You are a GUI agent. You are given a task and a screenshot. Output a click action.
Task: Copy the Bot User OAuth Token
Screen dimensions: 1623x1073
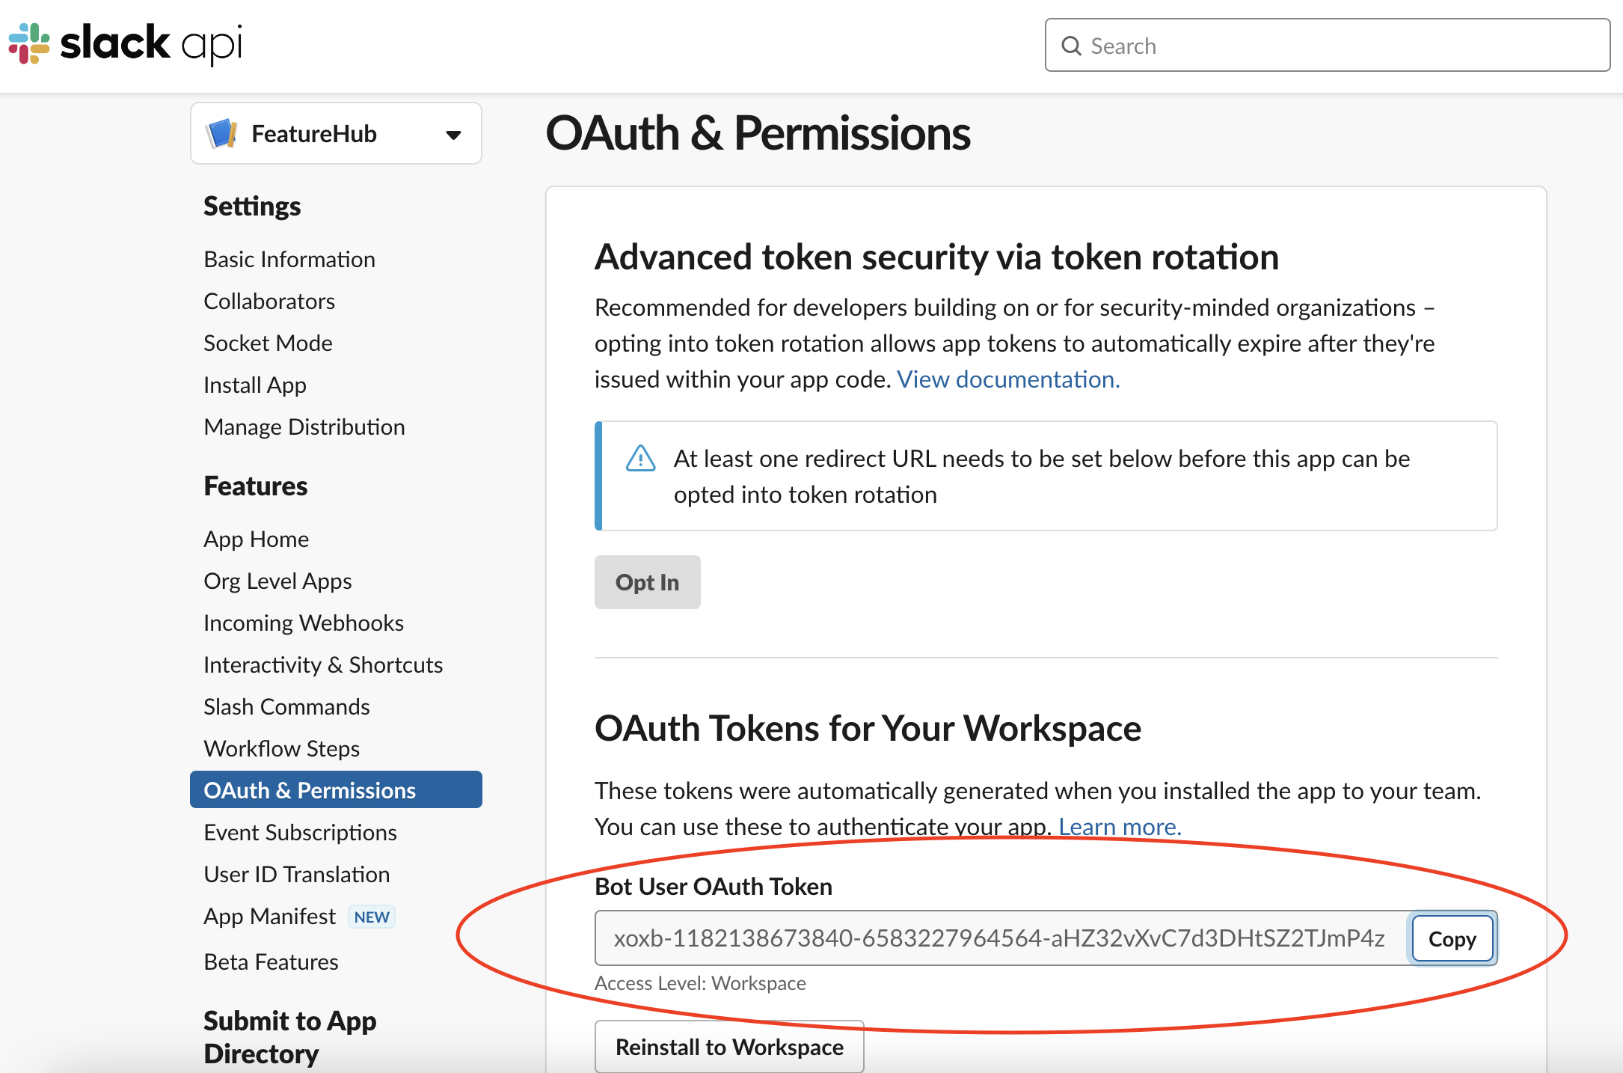click(1452, 939)
